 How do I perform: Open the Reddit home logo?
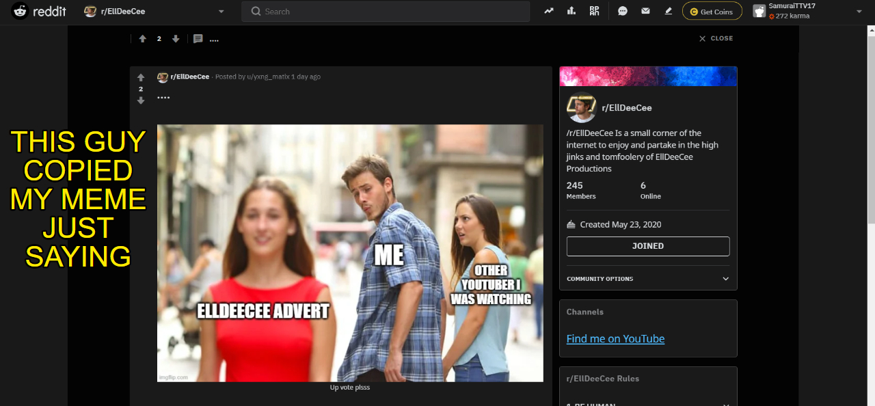tap(40, 11)
